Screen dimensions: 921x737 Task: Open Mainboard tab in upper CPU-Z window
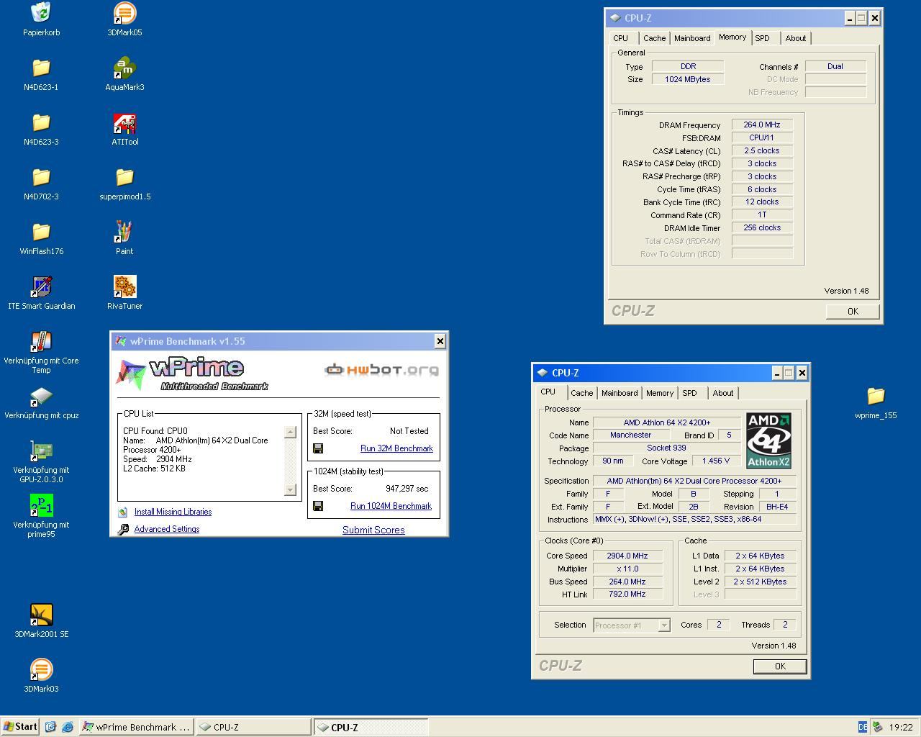click(692, 38)
